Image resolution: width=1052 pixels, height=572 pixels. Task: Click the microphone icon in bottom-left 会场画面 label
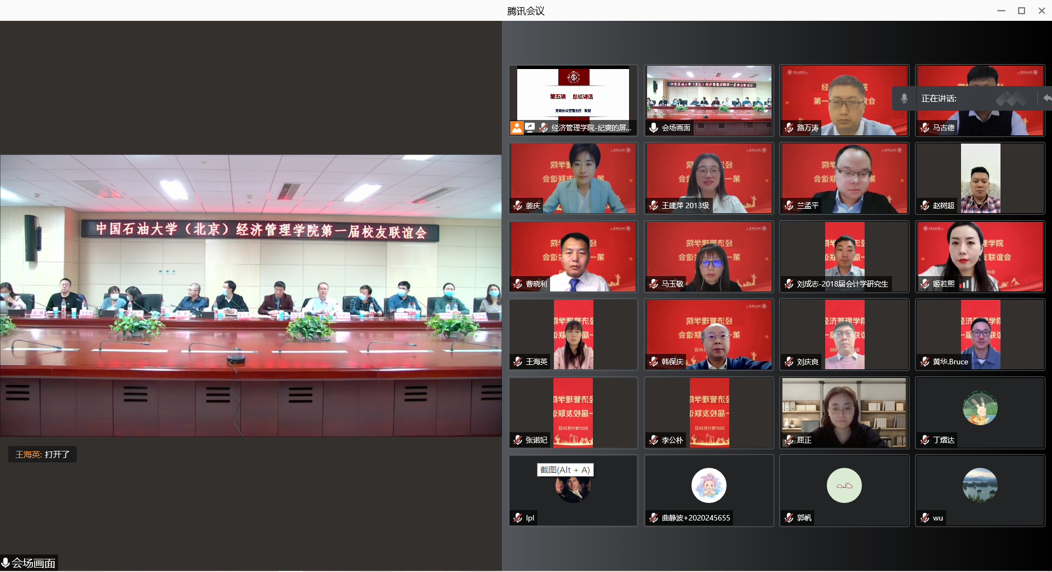pyautogui.click(x=5, y=563)
